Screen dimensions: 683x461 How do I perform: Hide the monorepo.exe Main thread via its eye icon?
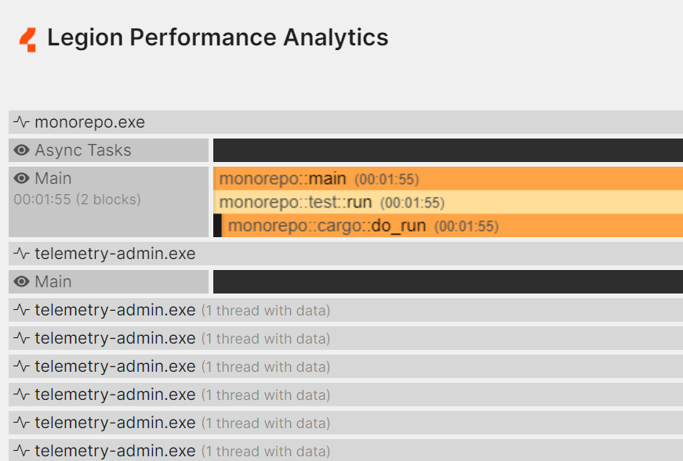21,178
